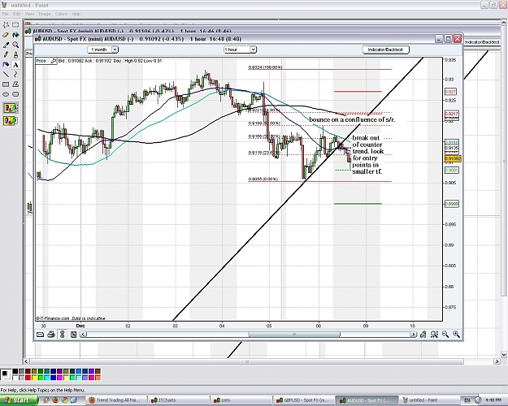The image size is (508, 406).
Task: Click Paint canvas horizontal scroll left arrow
Action: pos(26,361)
